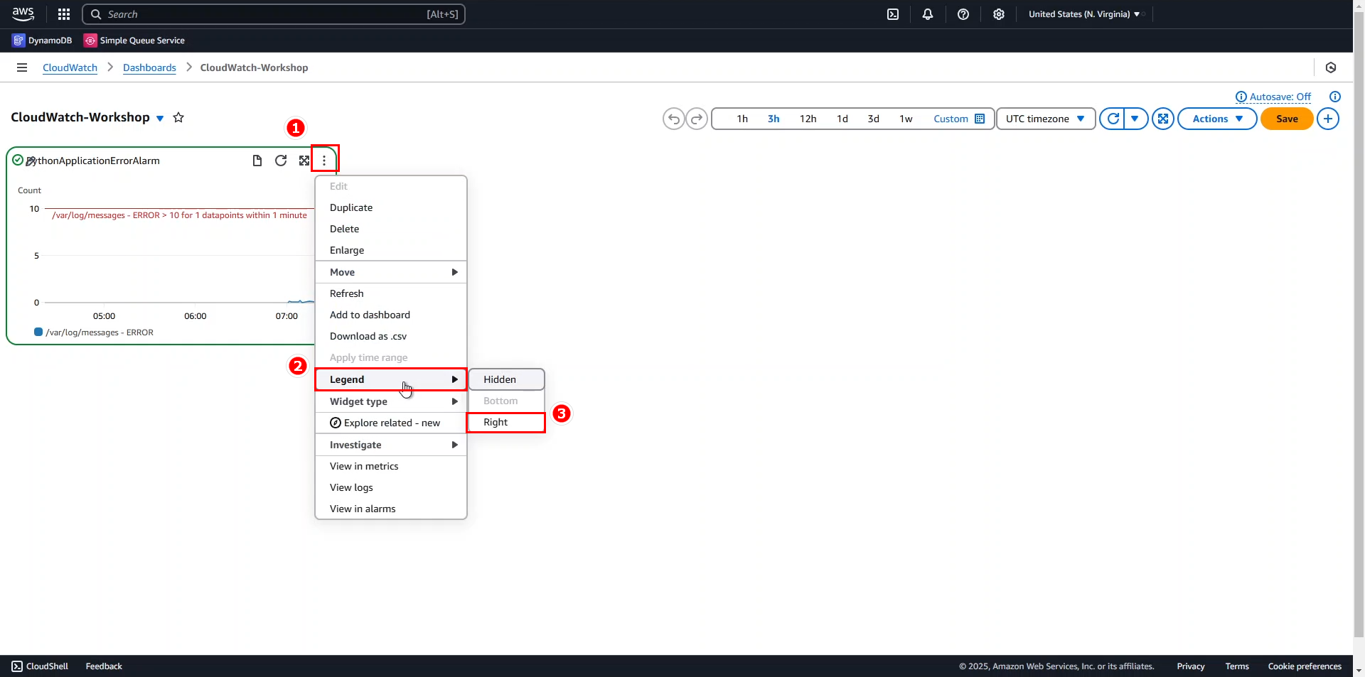Redo the dashboard change

click(x=697, y=119)
